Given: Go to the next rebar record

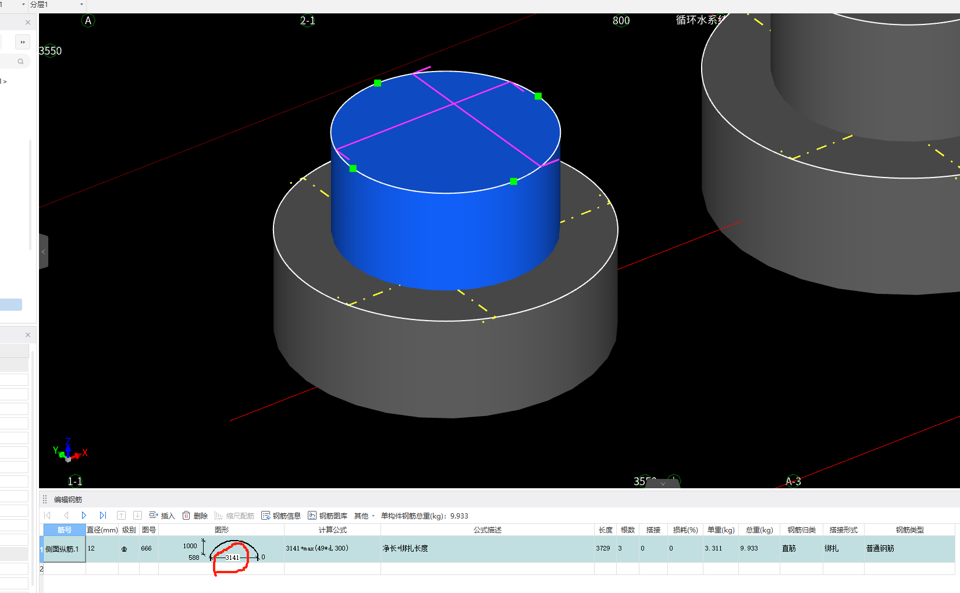Looking at the screenshot, I should coord(84,515).
